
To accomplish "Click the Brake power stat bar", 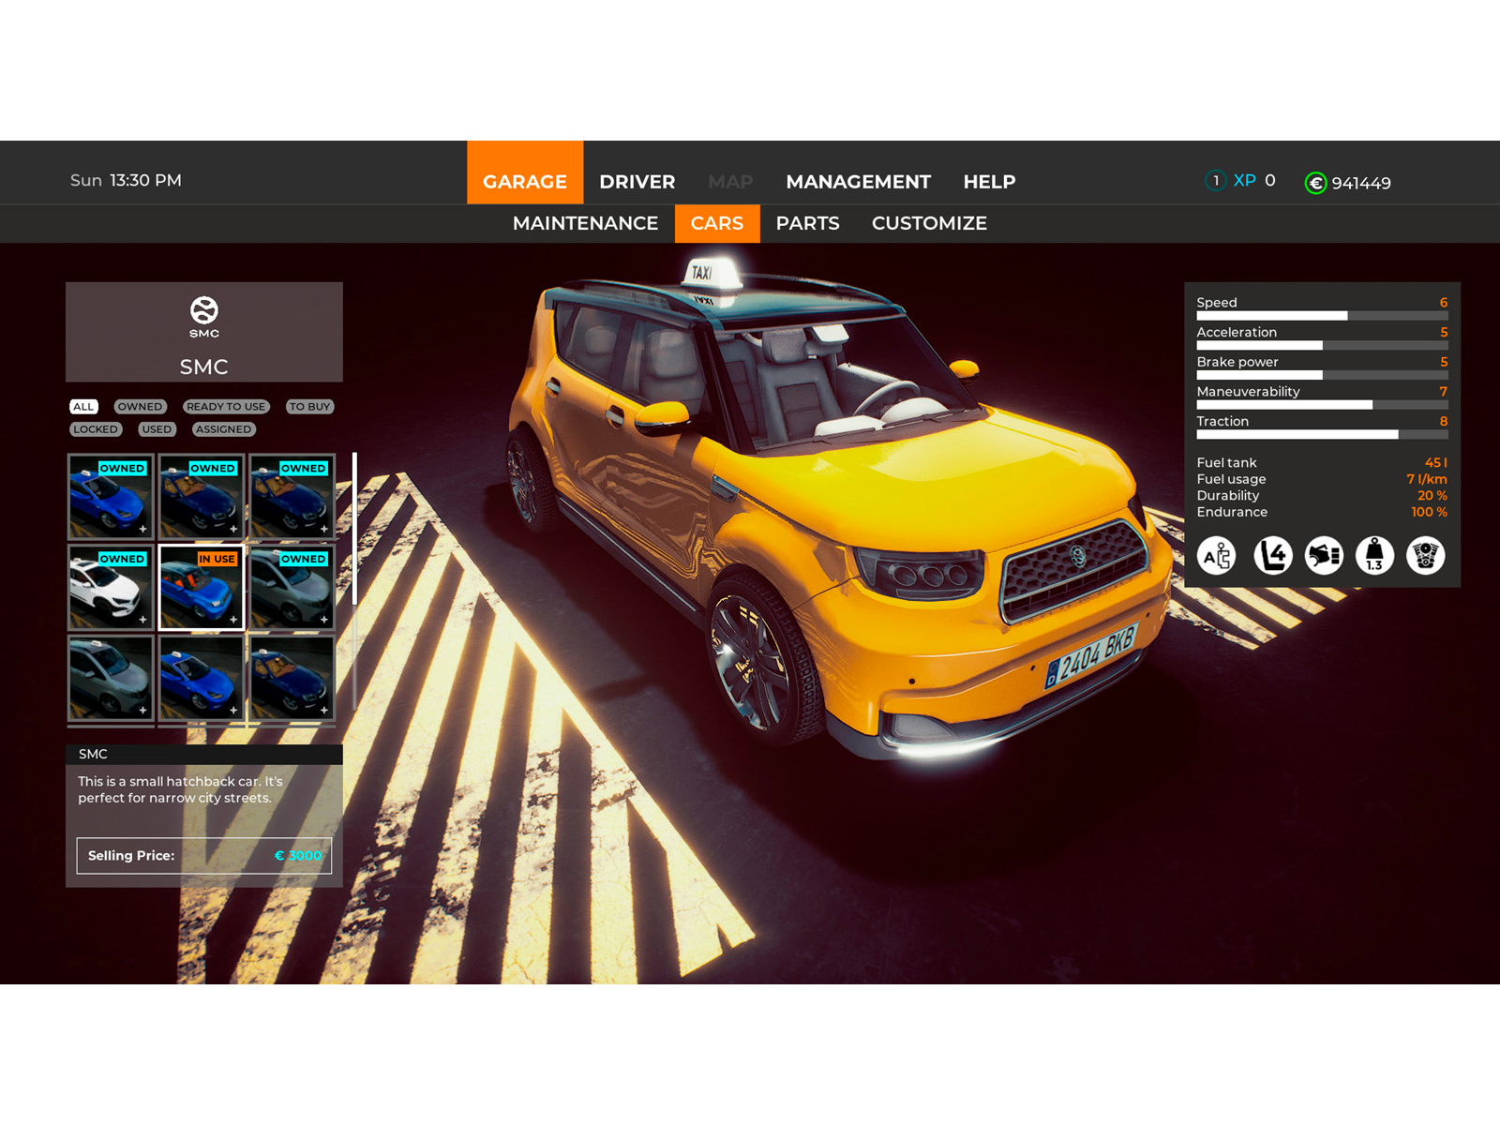I will (x=1322, y=375).
